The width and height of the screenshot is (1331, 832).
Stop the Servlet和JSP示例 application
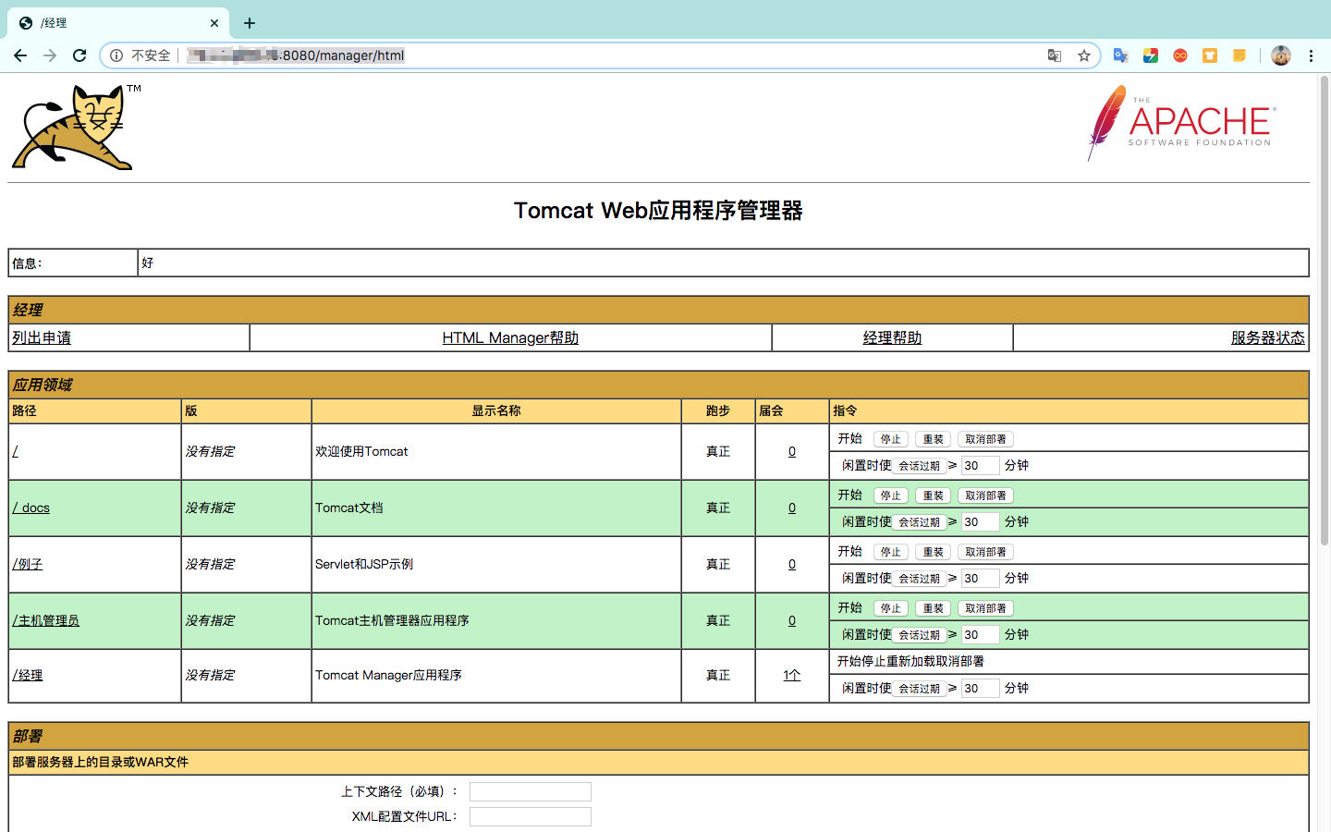pyautogui.click(x=890, y=552)
